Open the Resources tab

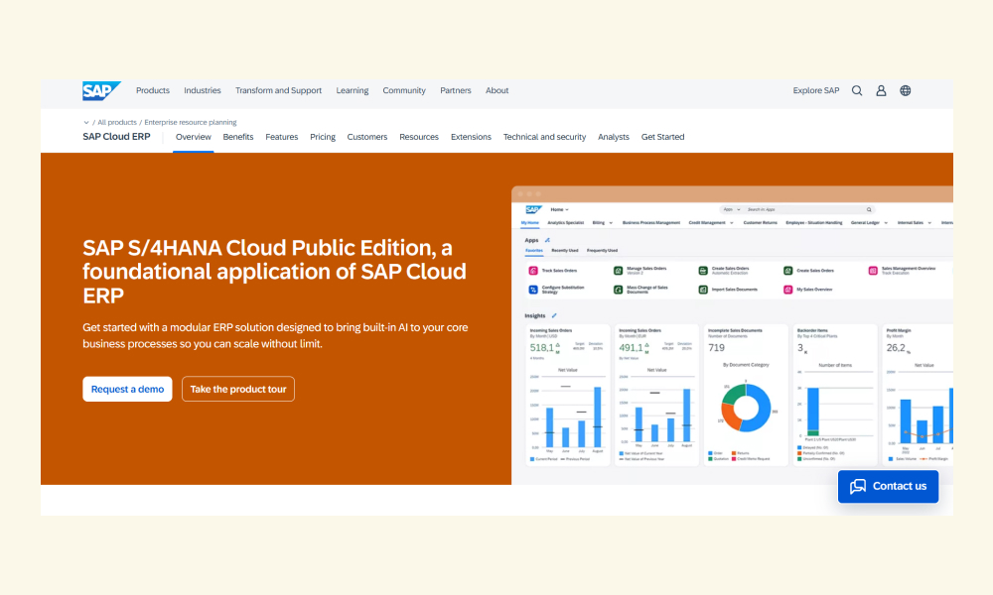coord(419,137)
